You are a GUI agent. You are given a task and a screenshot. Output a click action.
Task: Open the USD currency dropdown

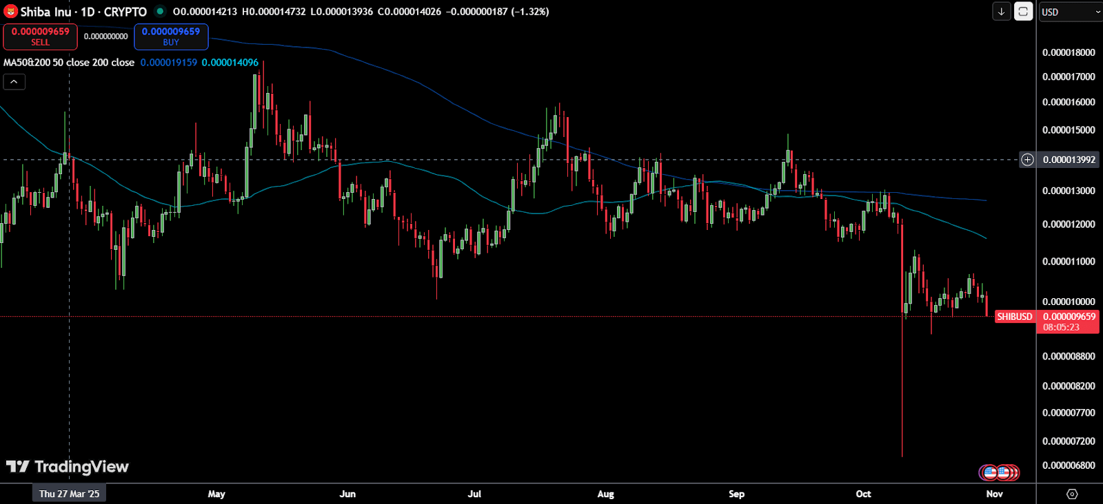[x=1071, y=12]
